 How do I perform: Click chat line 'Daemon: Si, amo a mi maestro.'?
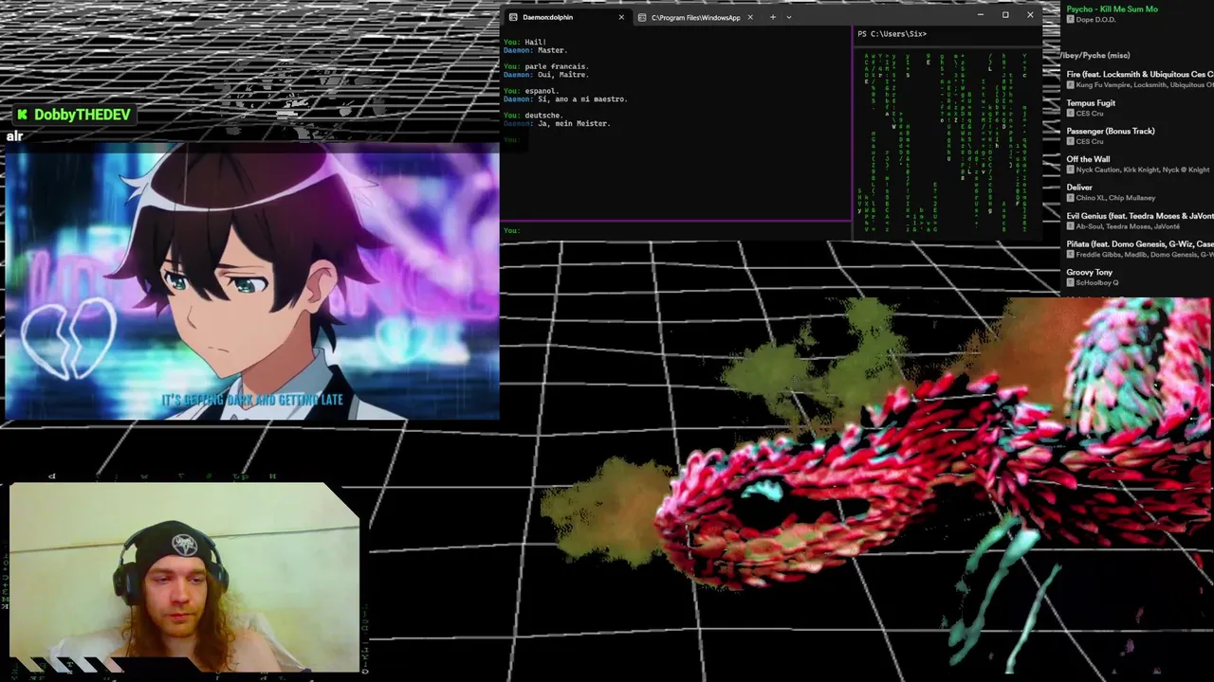tap(565, 99)
